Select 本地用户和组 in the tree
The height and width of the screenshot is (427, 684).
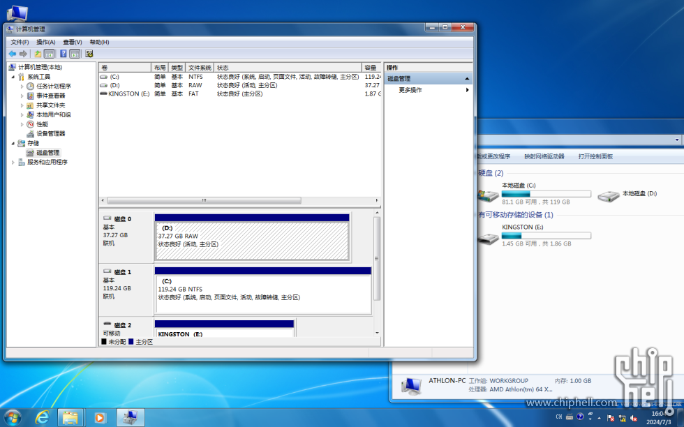(53, 114)
